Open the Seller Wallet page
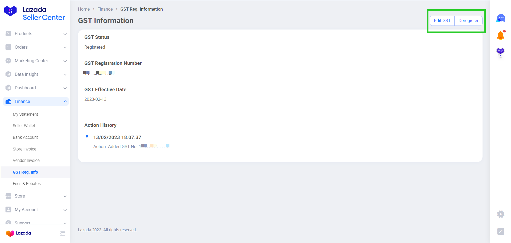The height and width of the screenshot is (243, 511). [24, 125]
